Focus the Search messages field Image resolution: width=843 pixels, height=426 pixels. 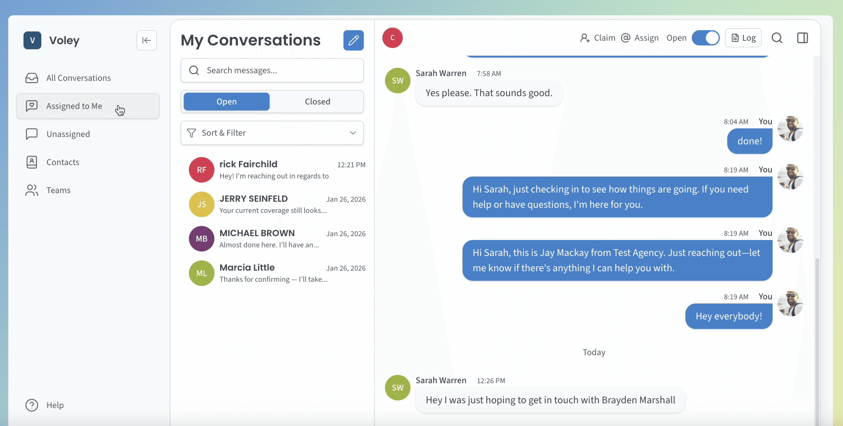click(272, 70)
